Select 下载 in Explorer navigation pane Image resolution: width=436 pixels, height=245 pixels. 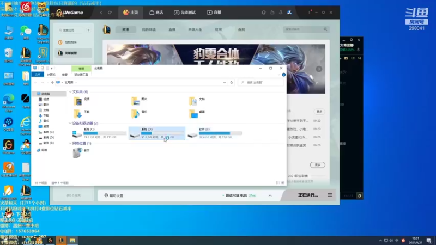point(44,115)
